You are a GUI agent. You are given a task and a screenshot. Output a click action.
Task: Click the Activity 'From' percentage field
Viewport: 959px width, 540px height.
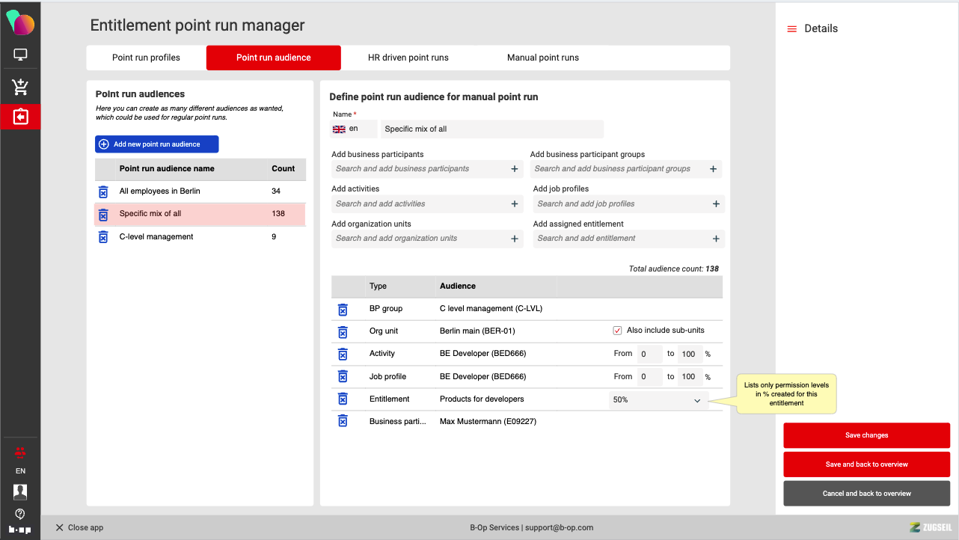pyautogui.click(x=649, y=354)
